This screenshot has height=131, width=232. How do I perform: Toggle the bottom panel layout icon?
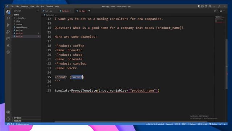(202, 7)
